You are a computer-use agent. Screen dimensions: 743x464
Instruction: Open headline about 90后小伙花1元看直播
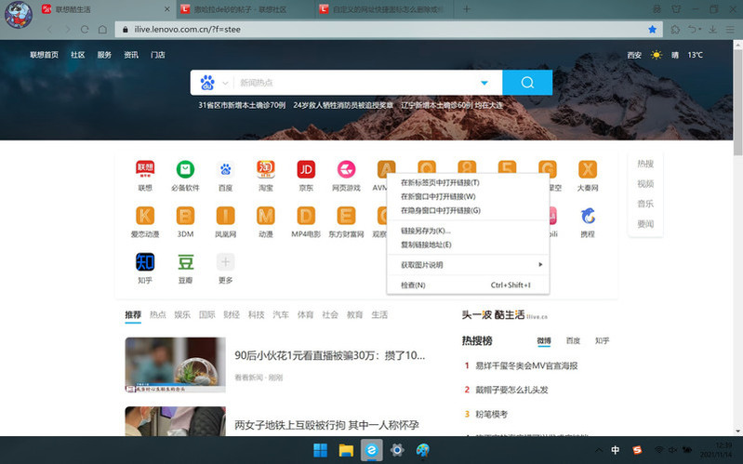coord(329,355)
